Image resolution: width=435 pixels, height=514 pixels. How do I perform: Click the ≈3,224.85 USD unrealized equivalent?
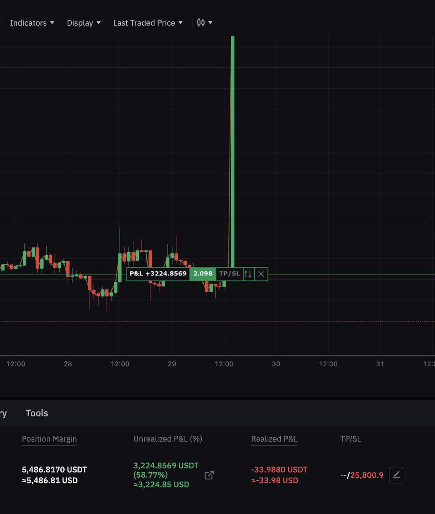(x=161, y=484)
